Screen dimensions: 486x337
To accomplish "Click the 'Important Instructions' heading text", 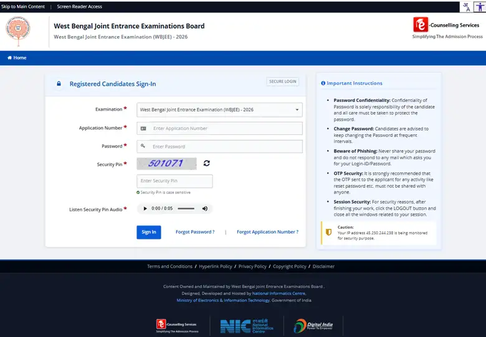I will tap(355, 83).
